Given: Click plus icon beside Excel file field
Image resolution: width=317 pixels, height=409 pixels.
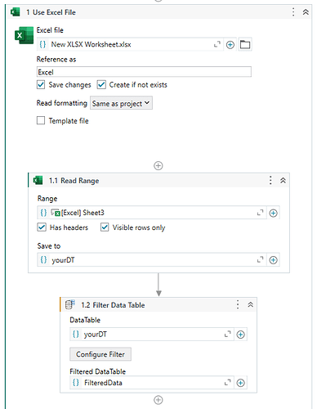Looking at the screenshot, I should (x=230, y=45).
